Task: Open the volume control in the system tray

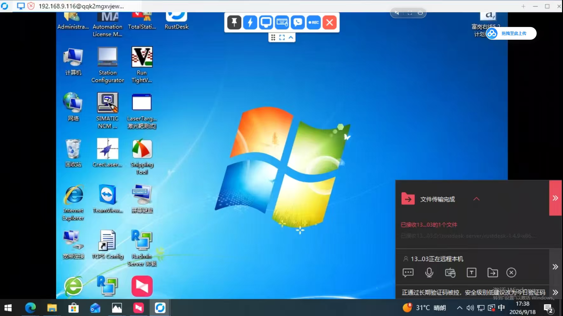Action: [470, 307]
